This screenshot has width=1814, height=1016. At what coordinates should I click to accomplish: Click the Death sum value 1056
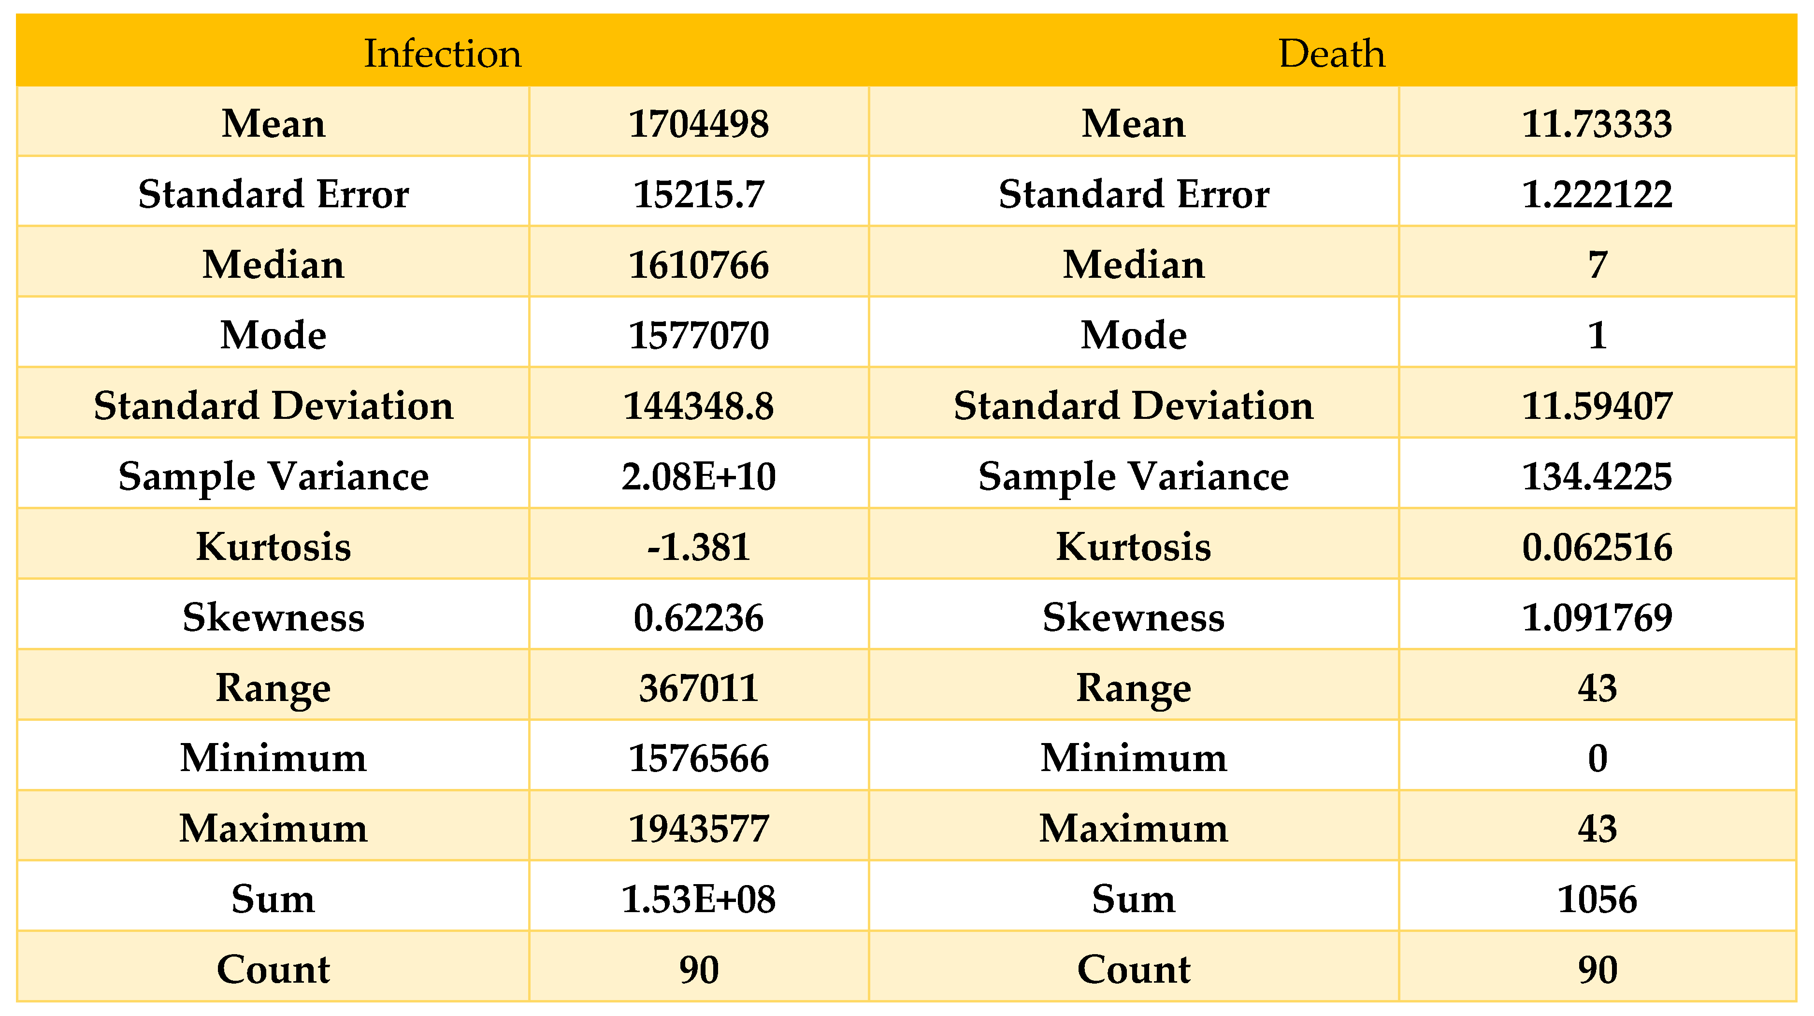(1597, 899)
